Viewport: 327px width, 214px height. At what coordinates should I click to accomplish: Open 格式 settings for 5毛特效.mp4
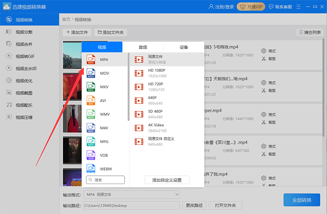click(x=269, y=51)
